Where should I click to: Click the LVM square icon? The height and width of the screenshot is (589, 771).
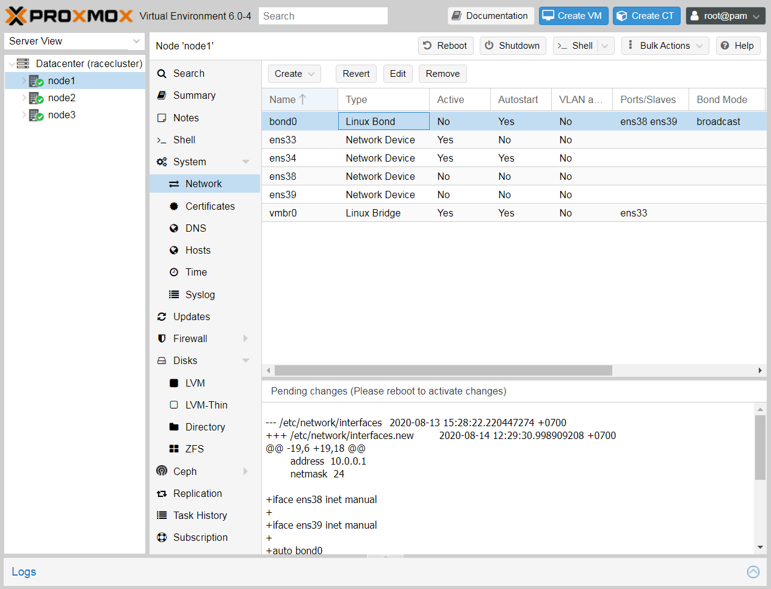click(x=174, y=383)
